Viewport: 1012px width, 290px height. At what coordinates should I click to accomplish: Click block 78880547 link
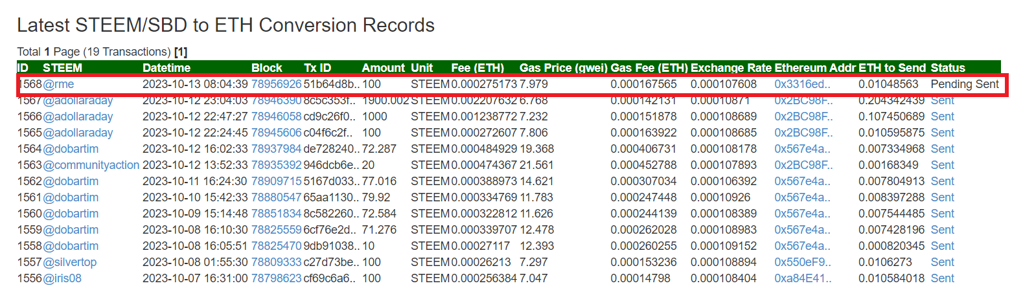(x=276, y=197)
